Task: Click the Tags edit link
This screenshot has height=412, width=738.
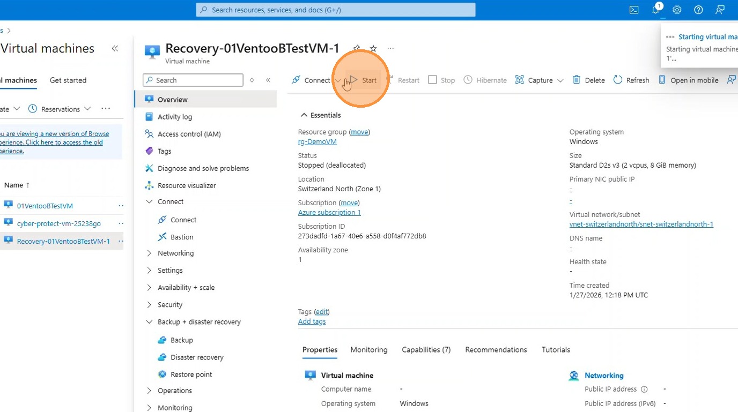Action: point(322,311)
